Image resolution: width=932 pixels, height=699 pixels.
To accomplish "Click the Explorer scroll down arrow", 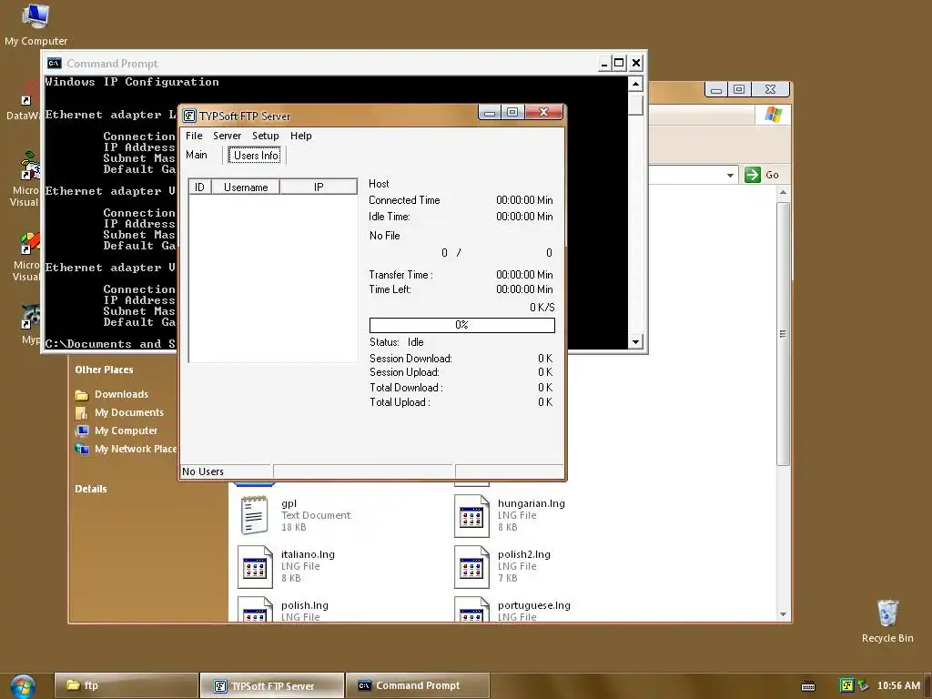I will click(x=783, y=614).
